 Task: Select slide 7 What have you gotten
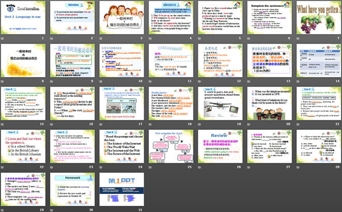pyautogui.click(x=319, y=18)
